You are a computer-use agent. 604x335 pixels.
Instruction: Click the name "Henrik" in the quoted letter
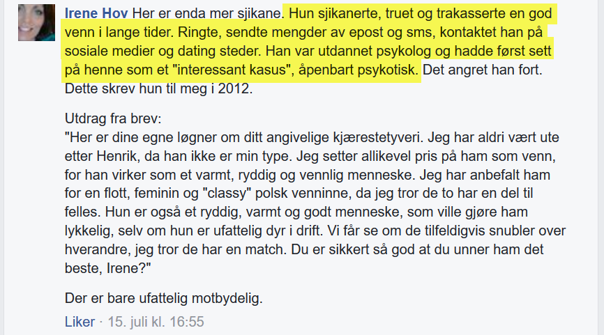[116, 156]
